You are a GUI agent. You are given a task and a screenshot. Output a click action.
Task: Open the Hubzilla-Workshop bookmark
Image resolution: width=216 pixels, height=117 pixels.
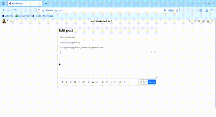[x=42, y=16]
